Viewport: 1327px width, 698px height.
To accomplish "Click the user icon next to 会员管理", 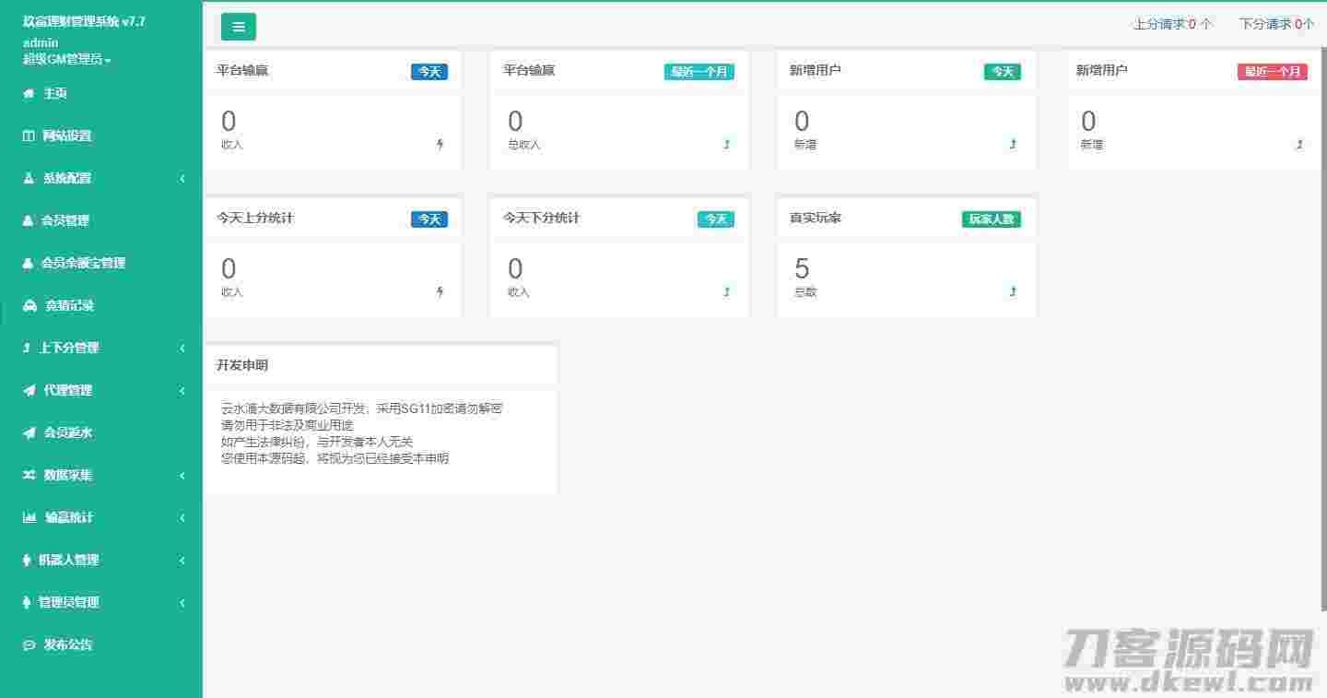I will 28,220.
